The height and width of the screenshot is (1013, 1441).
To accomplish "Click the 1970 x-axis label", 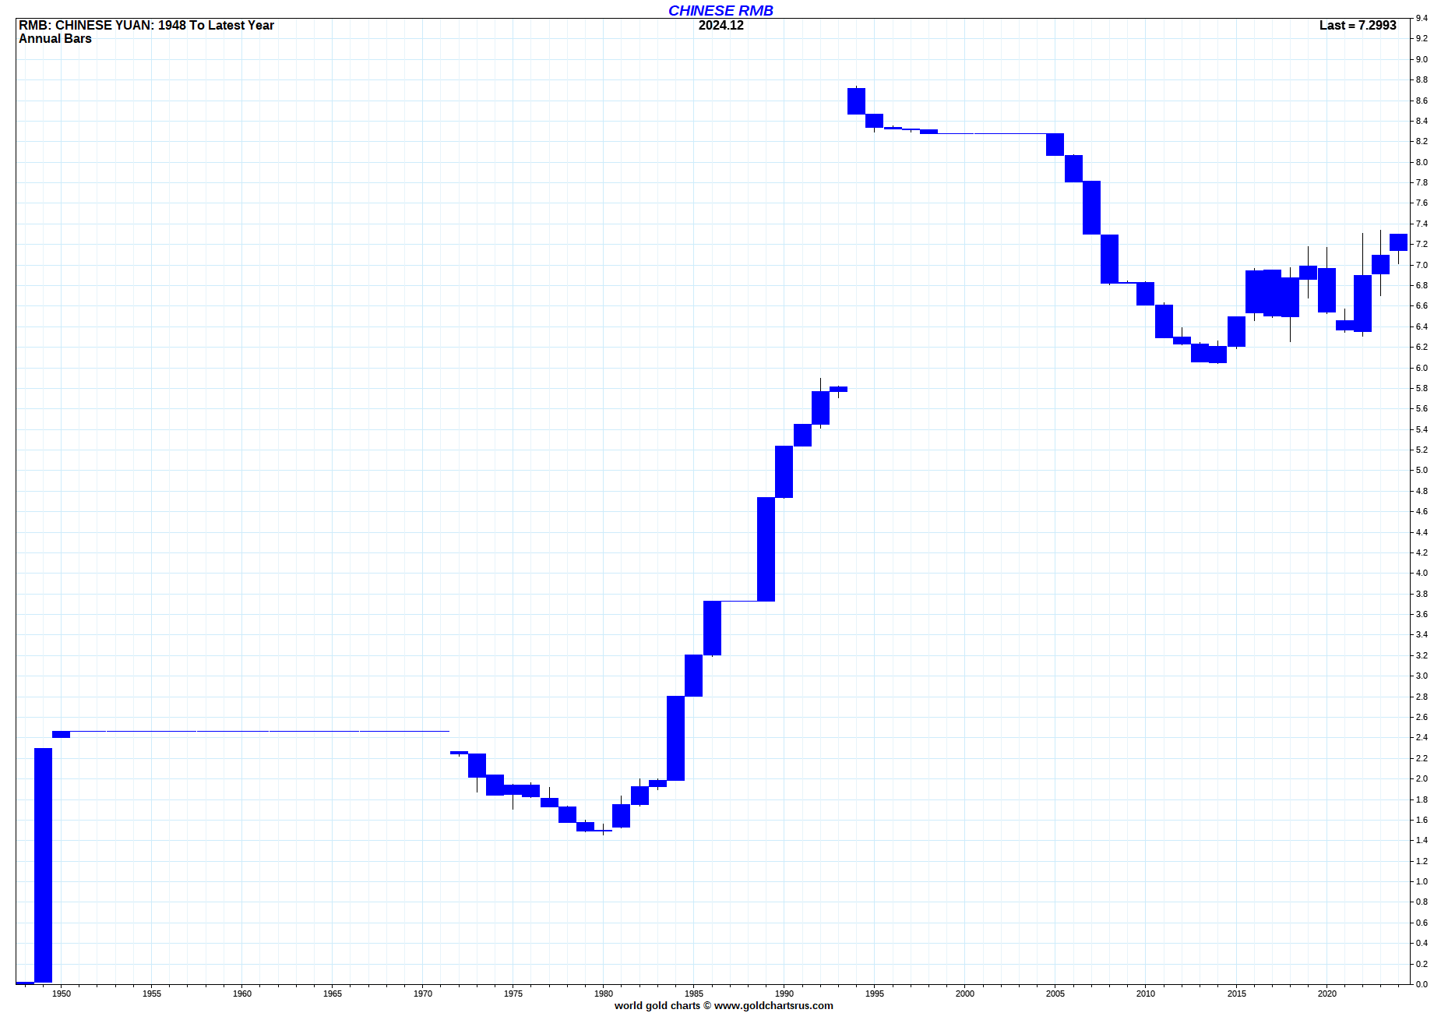I will click(423, 993).
